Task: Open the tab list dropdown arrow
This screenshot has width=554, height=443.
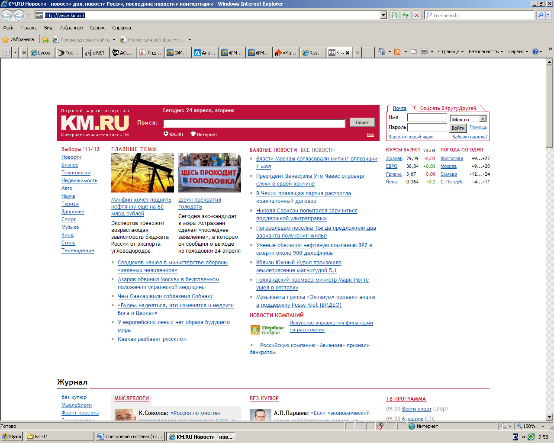Action: pos(16,52)
